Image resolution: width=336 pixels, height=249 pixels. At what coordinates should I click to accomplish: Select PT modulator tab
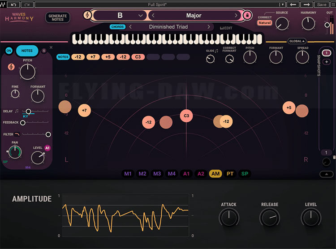(x=230, y=174)
